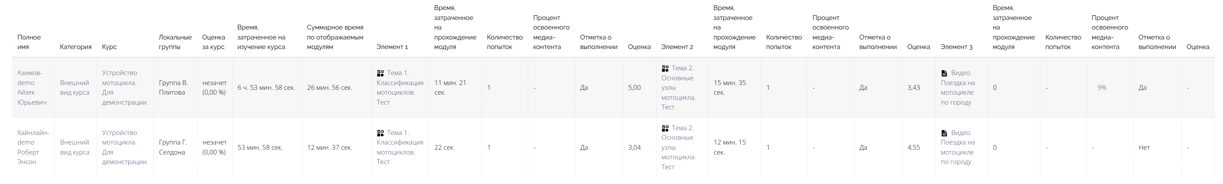Click the 9% media content value
Image resolution: width=1223 pixels, height=184 pixels.
coord(1101,88)
